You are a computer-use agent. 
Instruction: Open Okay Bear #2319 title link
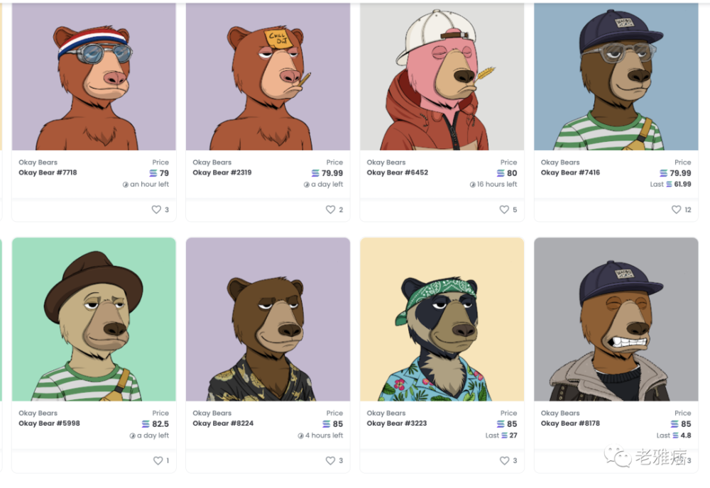(222, 172)
